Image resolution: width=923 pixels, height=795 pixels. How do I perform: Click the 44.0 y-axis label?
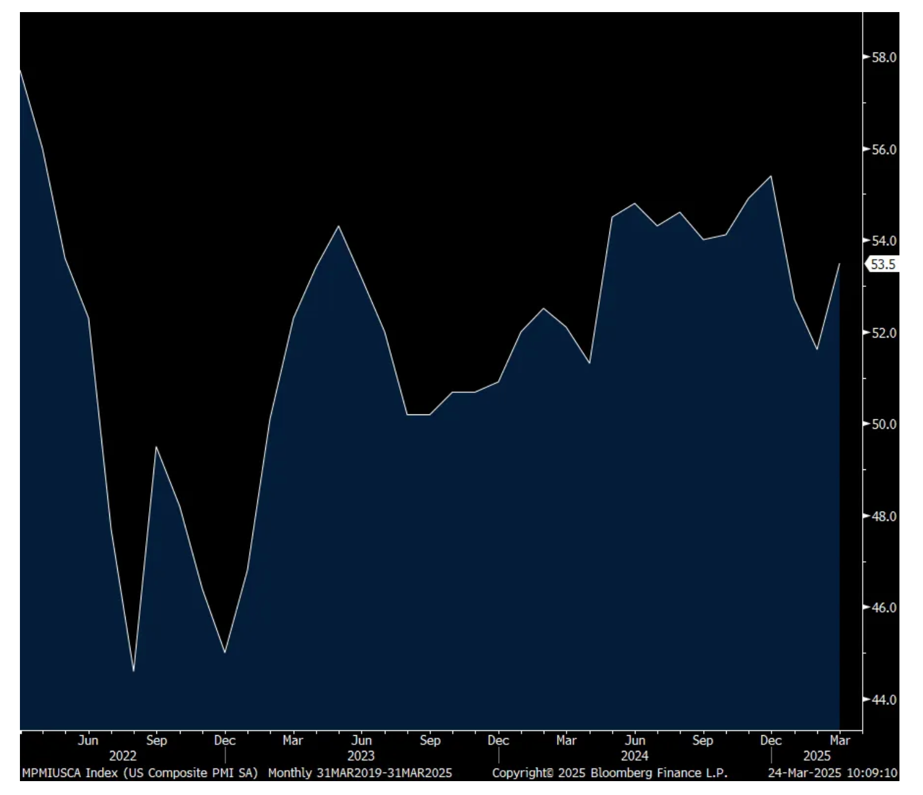tap(884, 700)
